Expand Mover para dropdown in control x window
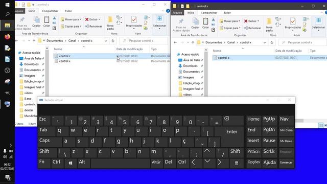 pos(239,21)
